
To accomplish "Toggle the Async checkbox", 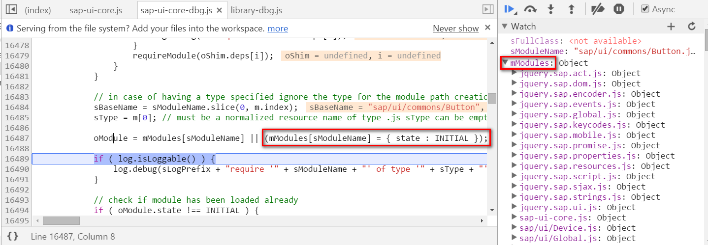I will 644,9.
